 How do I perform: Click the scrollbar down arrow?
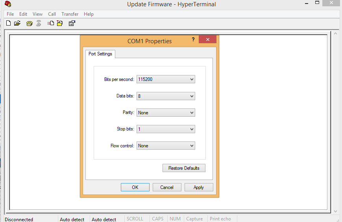(335, 211)
